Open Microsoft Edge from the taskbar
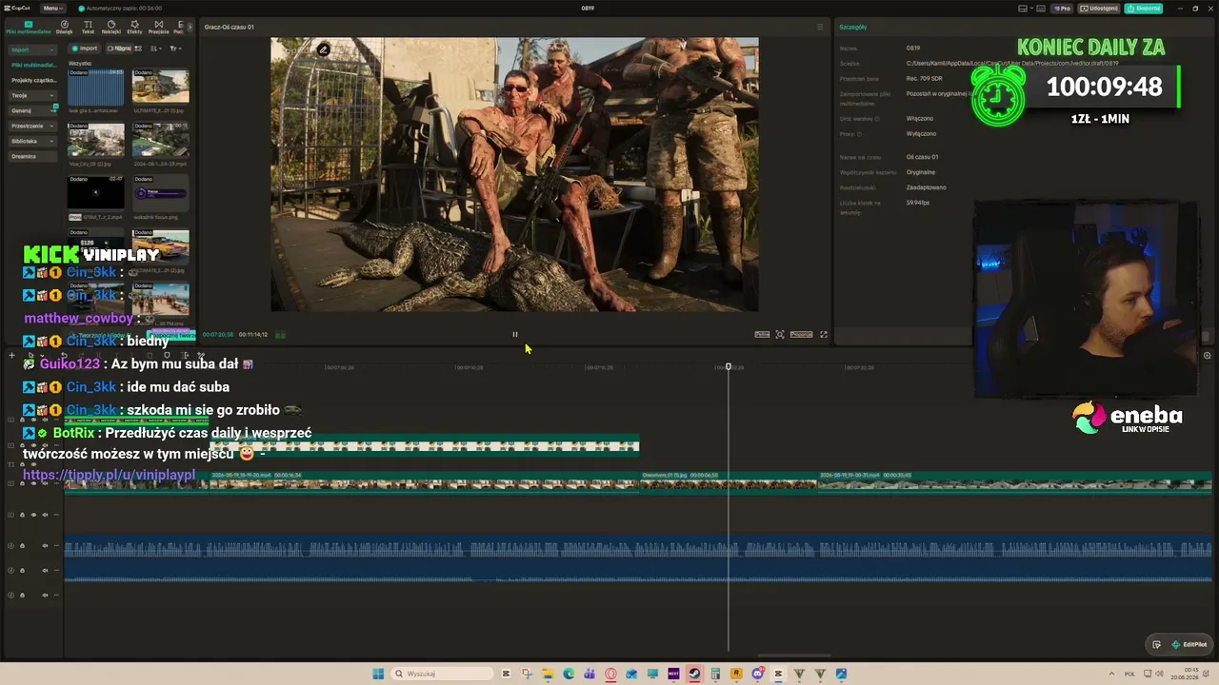Screen dimensions: 1219x685 point(569,674)
